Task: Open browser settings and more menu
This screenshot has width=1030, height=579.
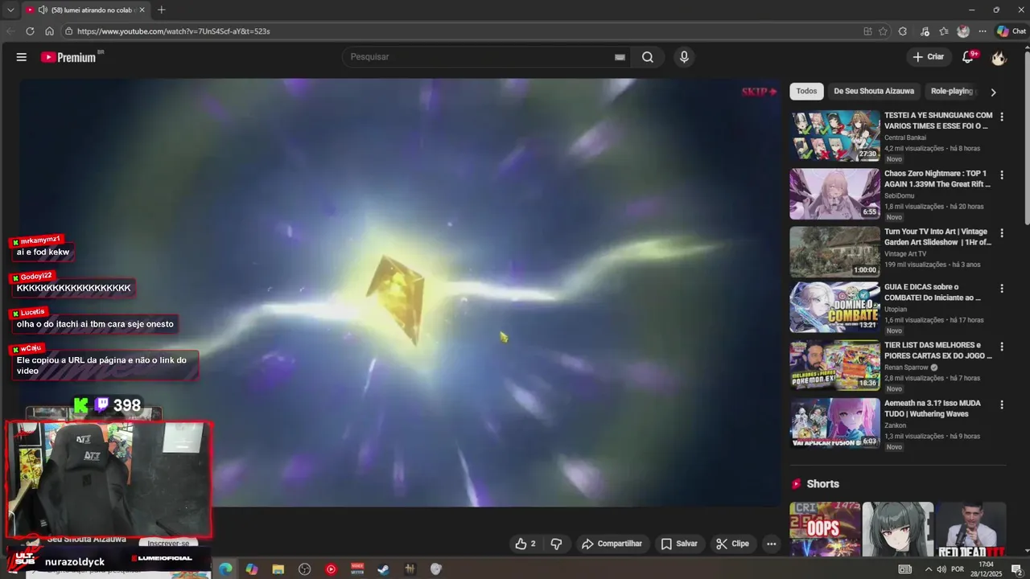Action: coord(983,31)
